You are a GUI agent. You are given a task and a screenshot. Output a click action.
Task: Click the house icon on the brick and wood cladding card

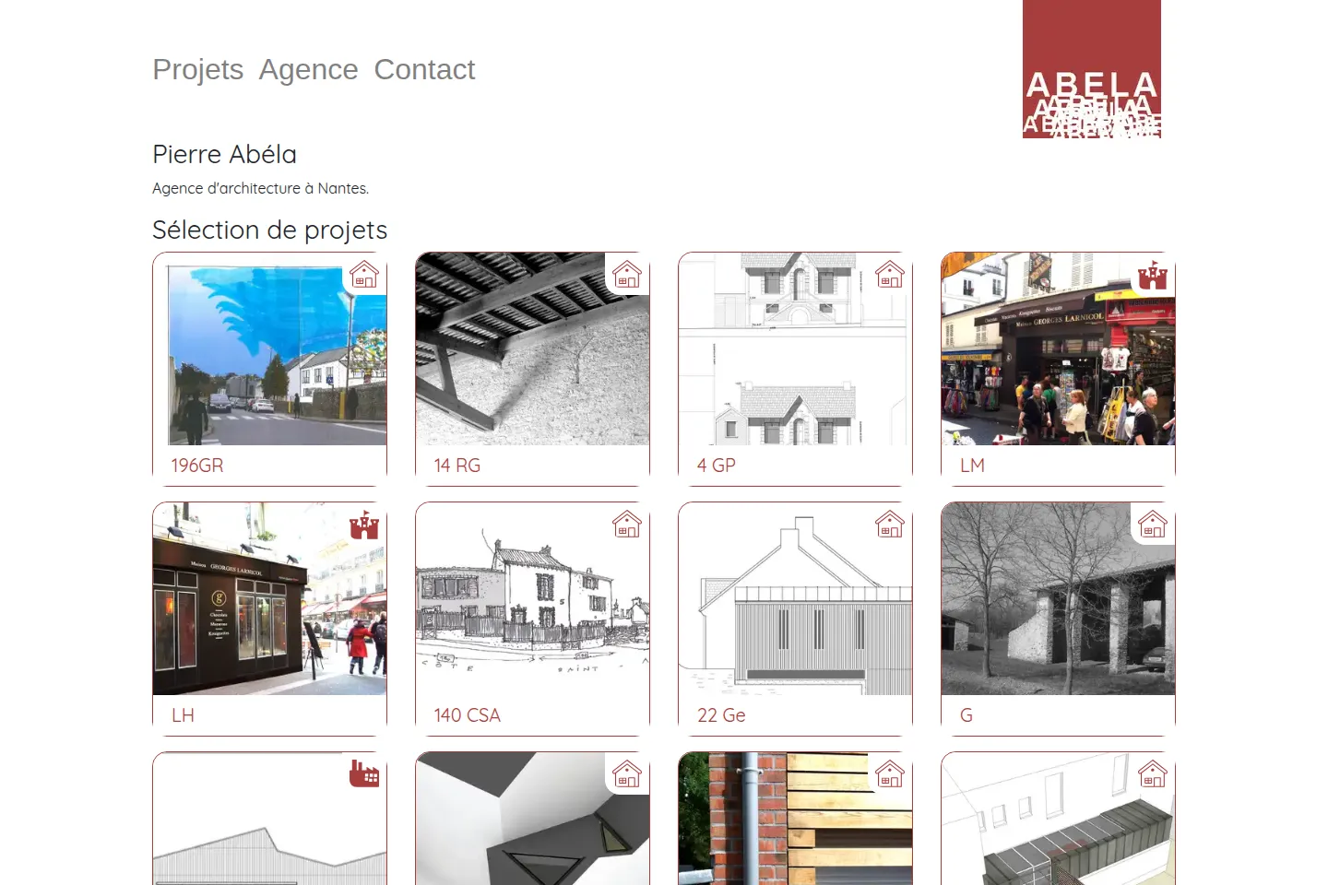pyautogui.click(x=890, y=774)
